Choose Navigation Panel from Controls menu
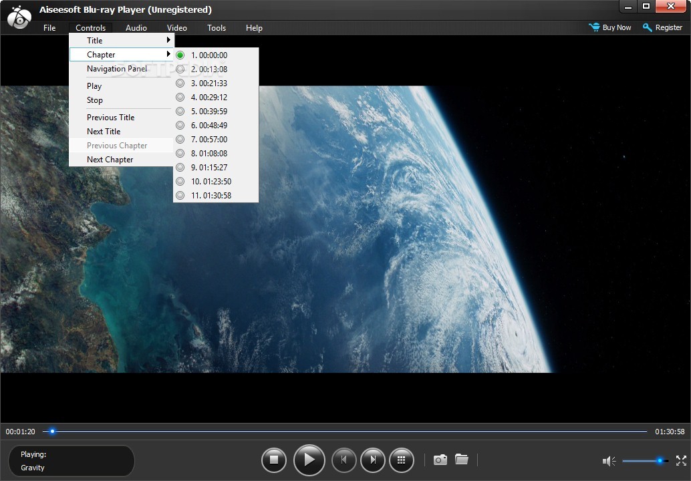Viewport: 691px width, 481px height. pyautogui.click(x=121, y=69)
